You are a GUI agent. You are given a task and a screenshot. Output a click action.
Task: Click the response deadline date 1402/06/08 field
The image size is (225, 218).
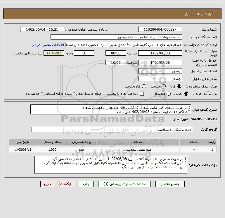click(x=160, y=53)
